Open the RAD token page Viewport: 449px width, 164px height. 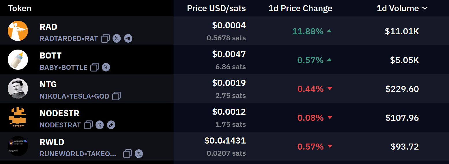pyautogui.click(x=48, y=27)
